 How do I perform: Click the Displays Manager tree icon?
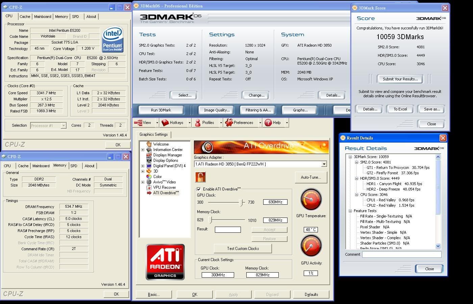coord(149,155)
